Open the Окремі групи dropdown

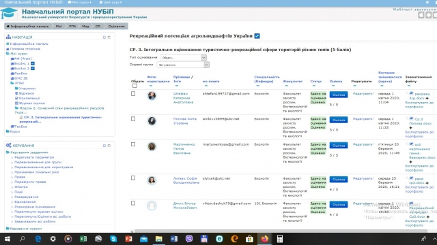[183, 65]
